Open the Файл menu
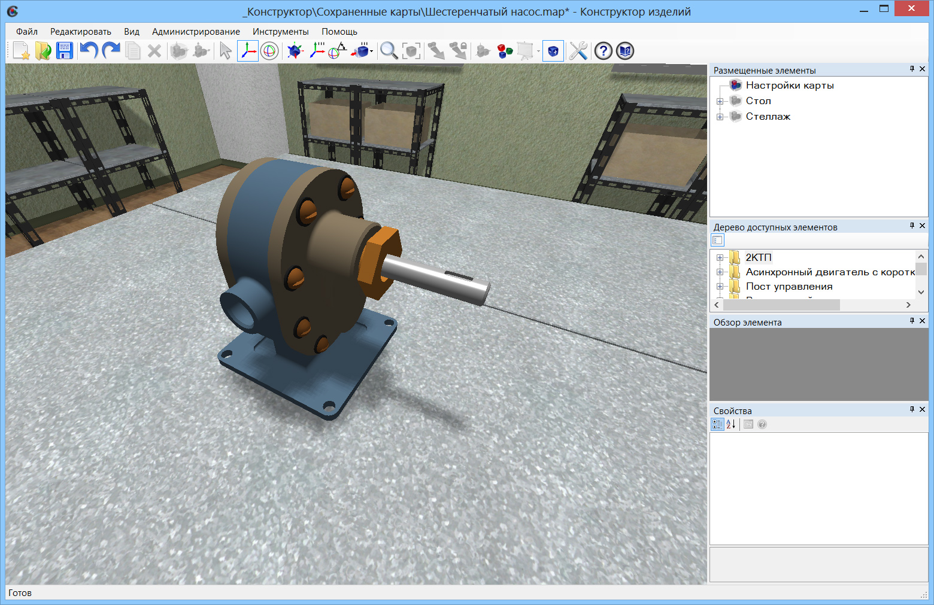934x605 pixels. (x=27, y=32)
